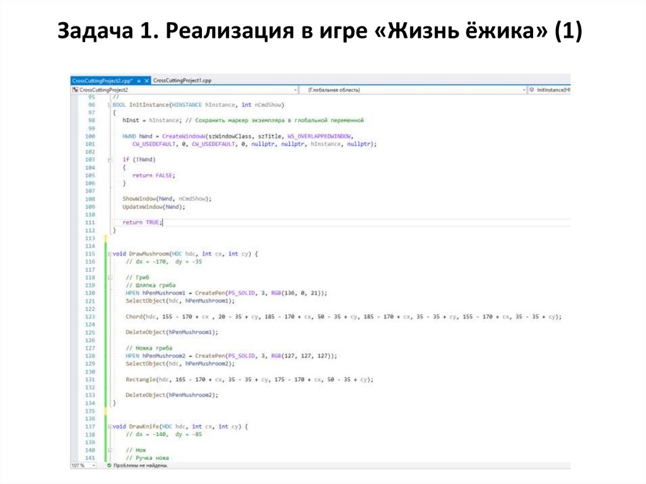Screen dimensions: 646x484
Task: Click the 'UpdateWindow(hWnd);' line
Action: point(154,206)
